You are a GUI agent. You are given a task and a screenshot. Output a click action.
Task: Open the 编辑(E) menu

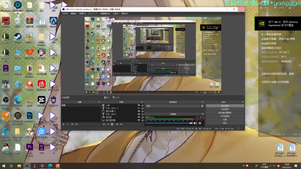74,14
